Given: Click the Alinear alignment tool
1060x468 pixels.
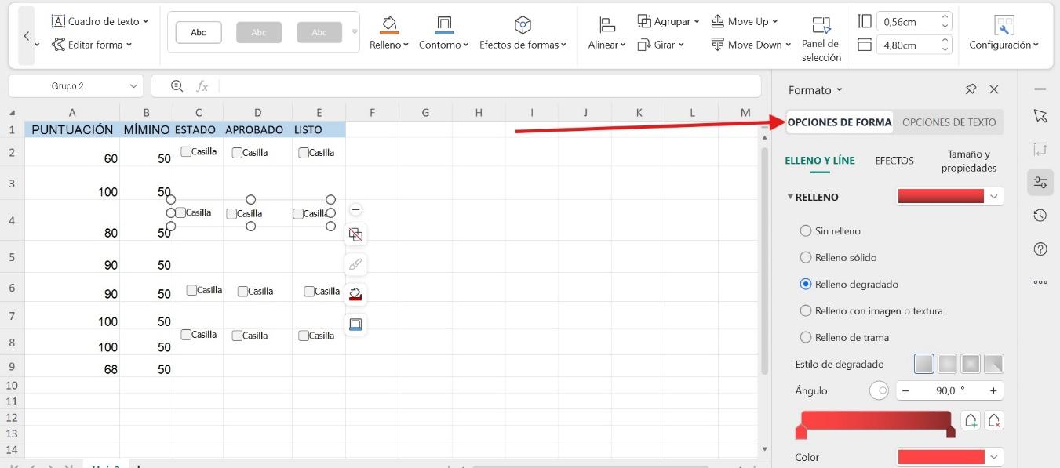Looking at the screenshot, I should [x=606, y=34].
